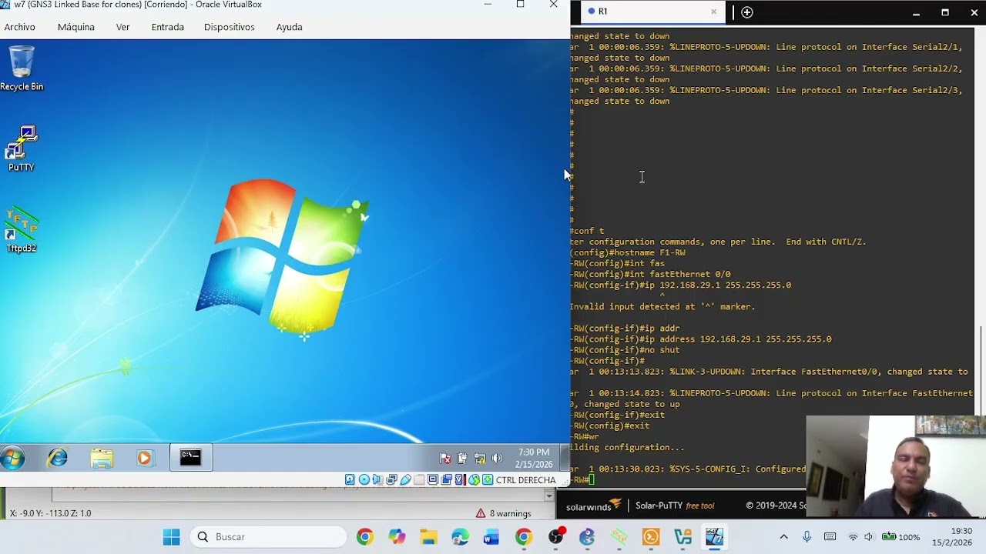986x554 pixels.
Task: Click the Windows 11 volume speaker icon
Action: [869, 536]
